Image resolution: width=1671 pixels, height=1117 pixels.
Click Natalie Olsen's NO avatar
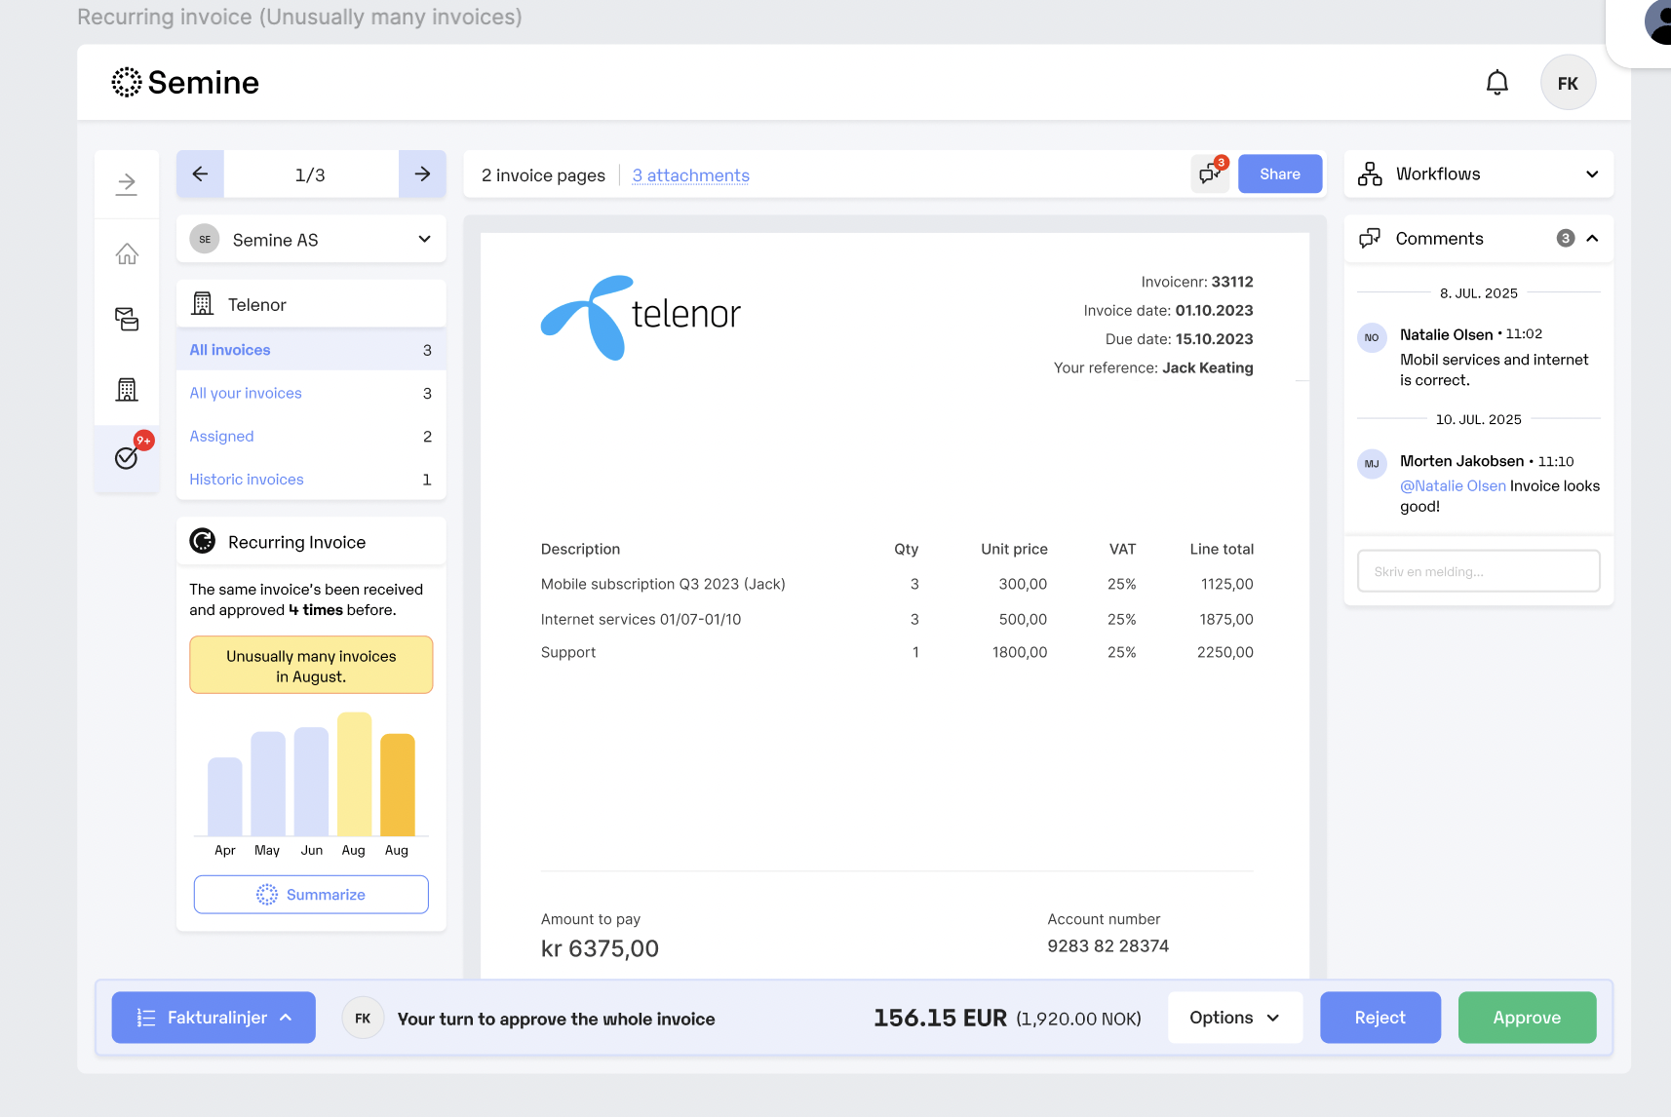(x=1372, y=337)
